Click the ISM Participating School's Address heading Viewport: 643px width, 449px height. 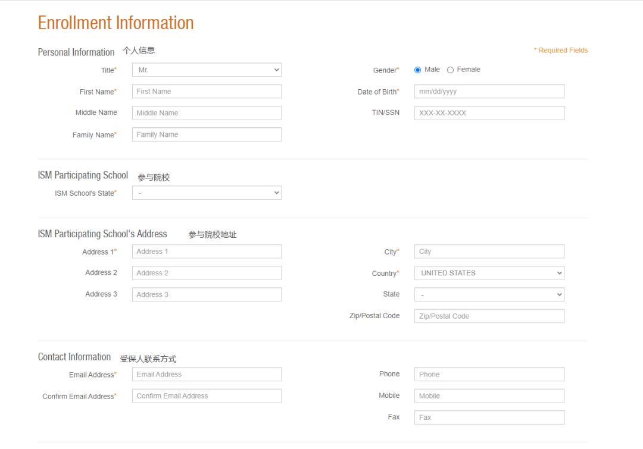(x=102, y=234)
